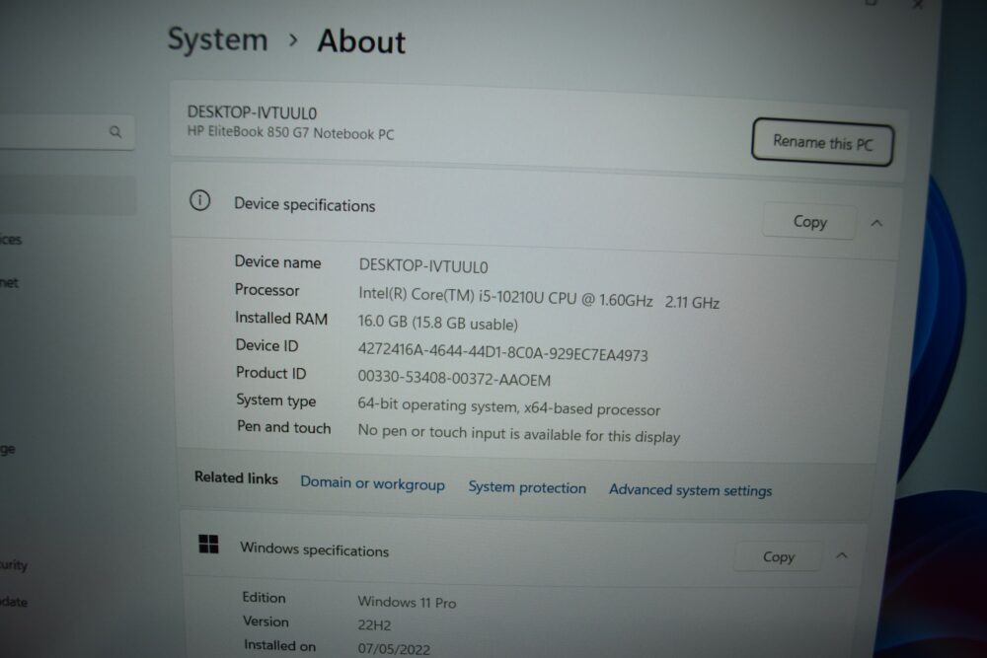The image size is (987, 658).
Task: Click the search magnifier icon in sidebar
Action: [115, 131]
